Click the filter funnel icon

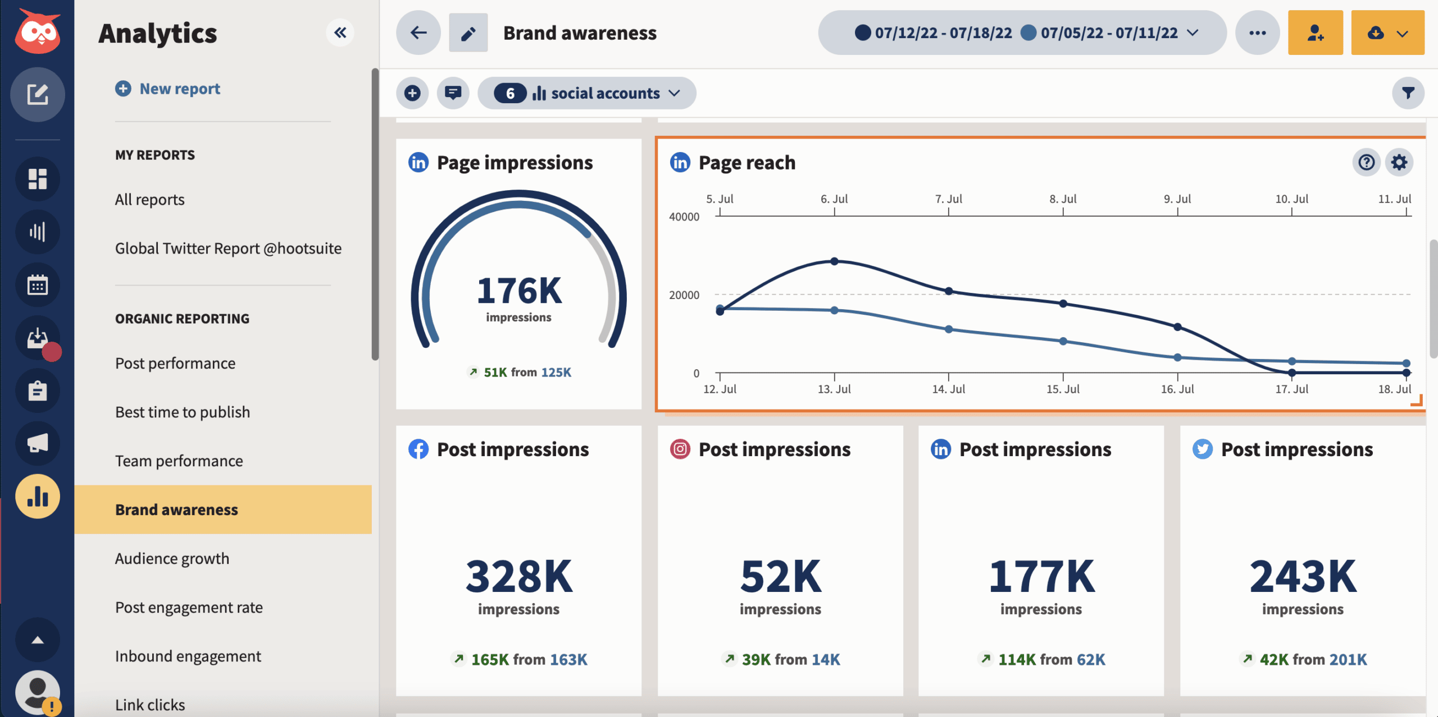coord(1408,93)
